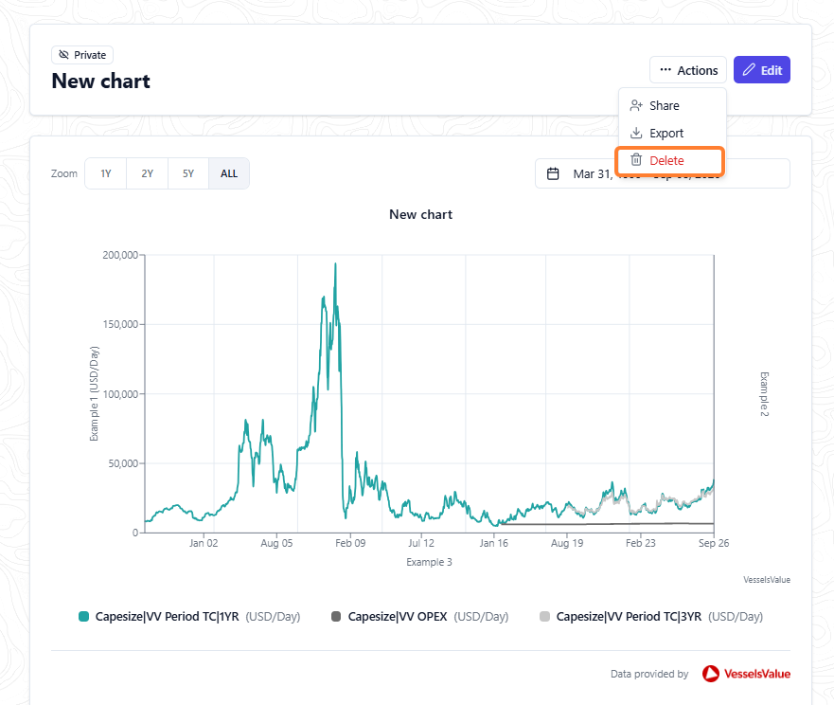The height and width of the screenshot is (705, 834).
Task: Choose Delete from the Actions menu
Action: (670, 160)
